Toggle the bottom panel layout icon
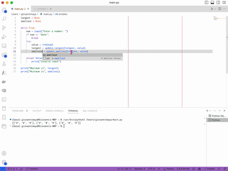The width and height of the screenshot is (228, 171). [212, 2]
